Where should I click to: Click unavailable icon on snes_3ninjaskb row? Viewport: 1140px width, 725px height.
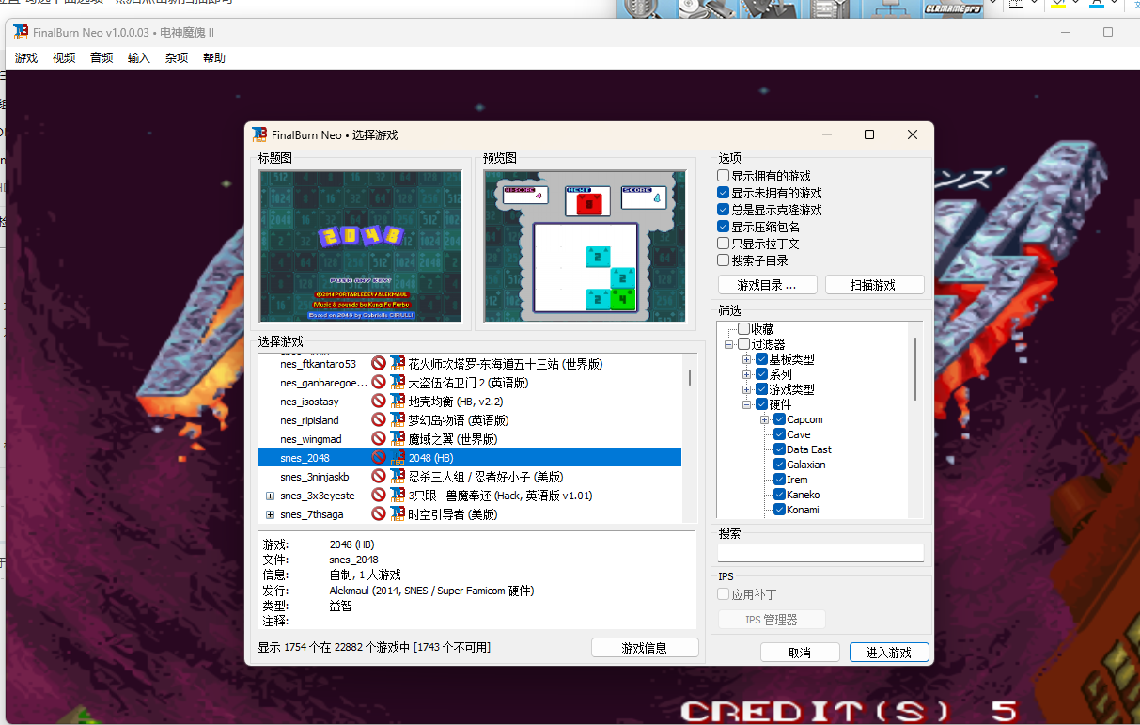pyautogui.click(x=379, y=477)
